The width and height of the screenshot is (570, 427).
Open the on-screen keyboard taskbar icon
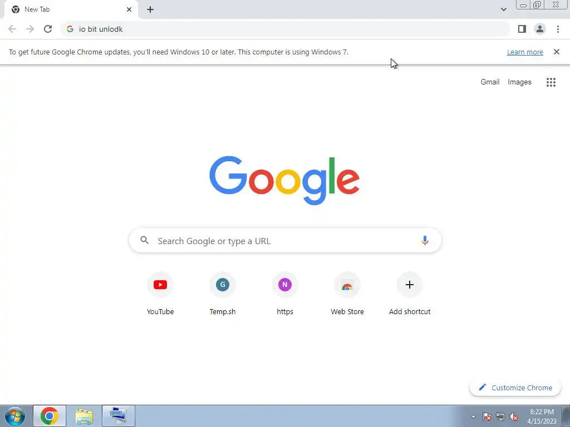click(x=119, y=416)
